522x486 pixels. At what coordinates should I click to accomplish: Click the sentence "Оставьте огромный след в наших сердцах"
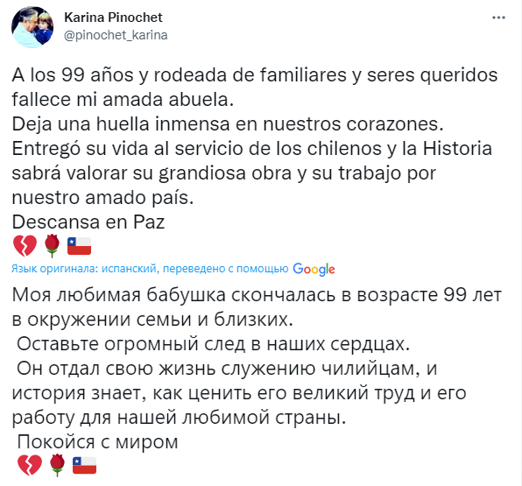[x=214, y=344]
